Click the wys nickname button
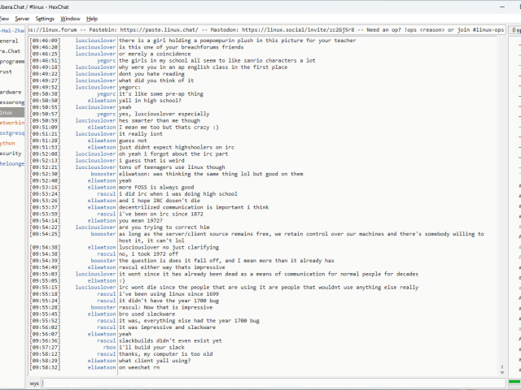The width and height of the screenshot is (521, 390). pos(35,383)
